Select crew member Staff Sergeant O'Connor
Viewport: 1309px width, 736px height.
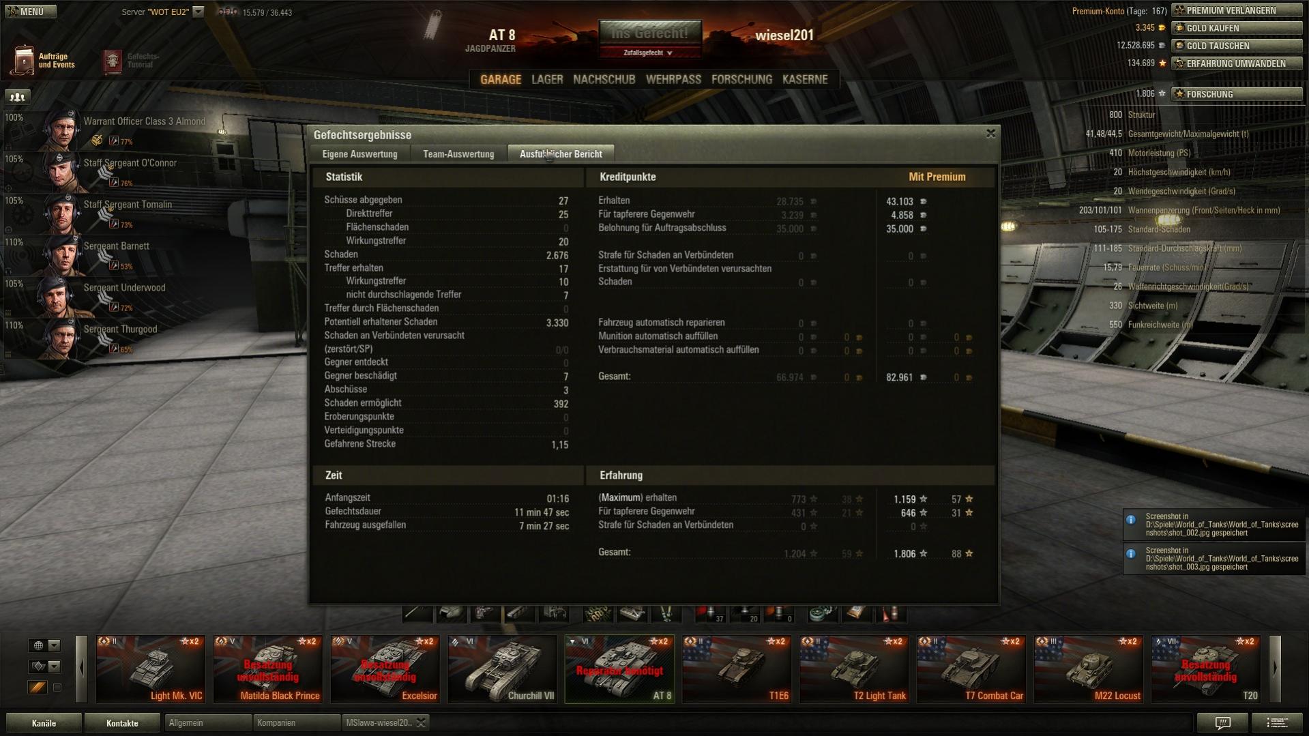(109, 173)
